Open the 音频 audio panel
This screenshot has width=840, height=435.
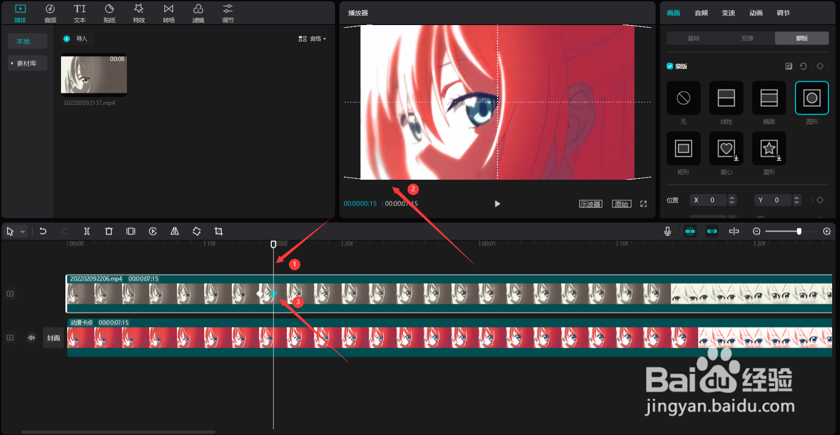(x=50, y=13)
